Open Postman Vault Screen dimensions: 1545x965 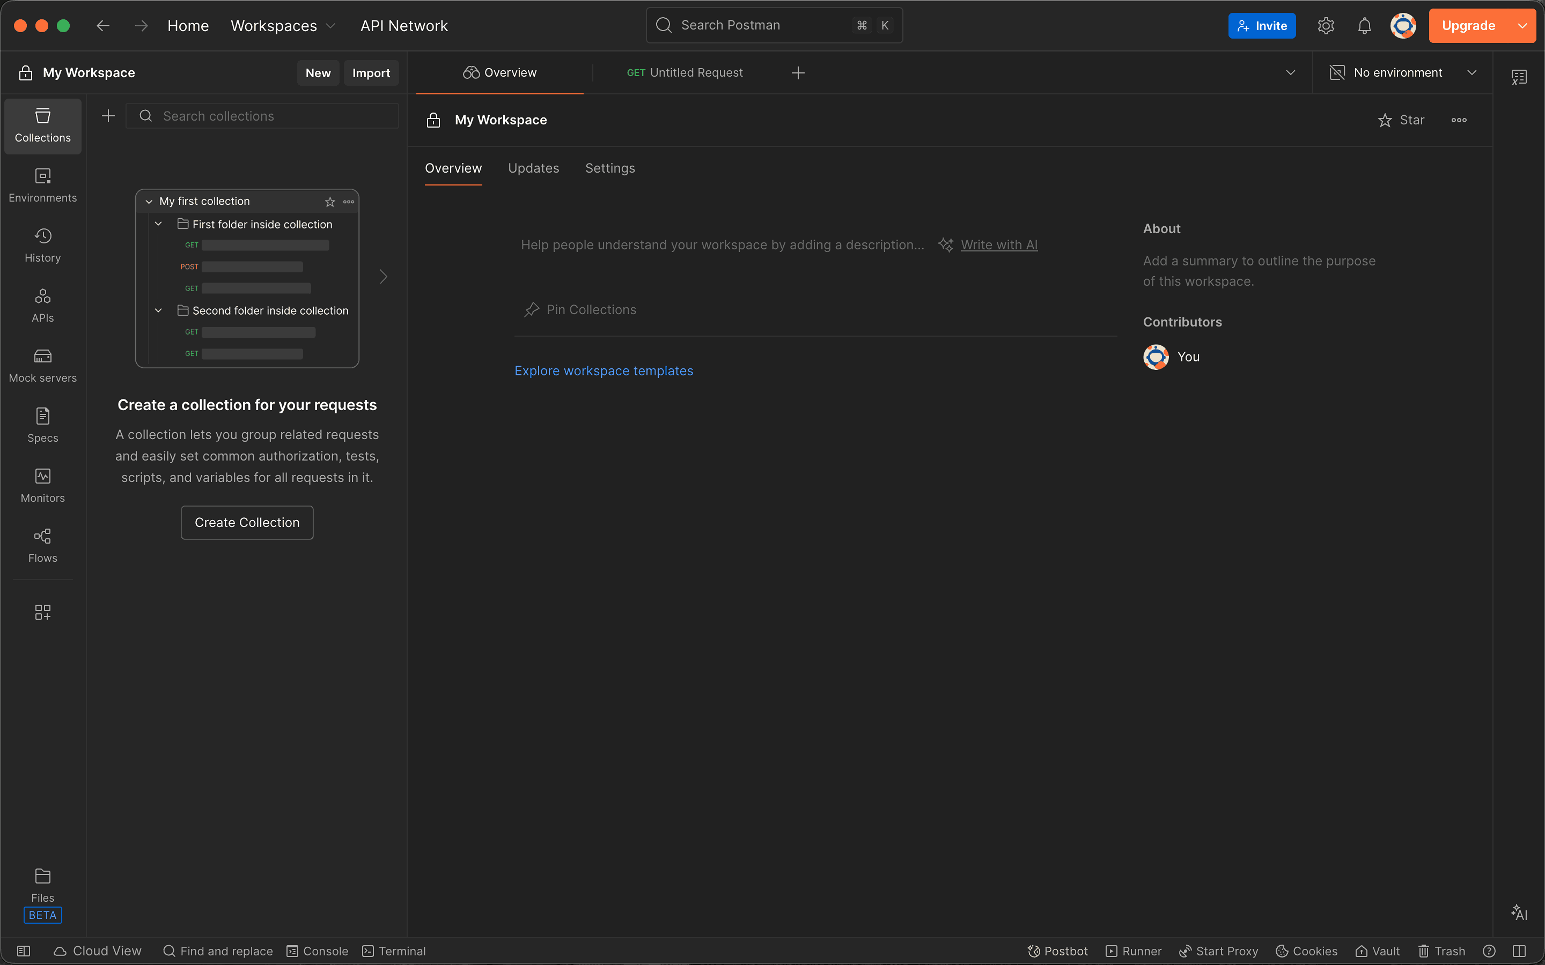click(1377, 951)
